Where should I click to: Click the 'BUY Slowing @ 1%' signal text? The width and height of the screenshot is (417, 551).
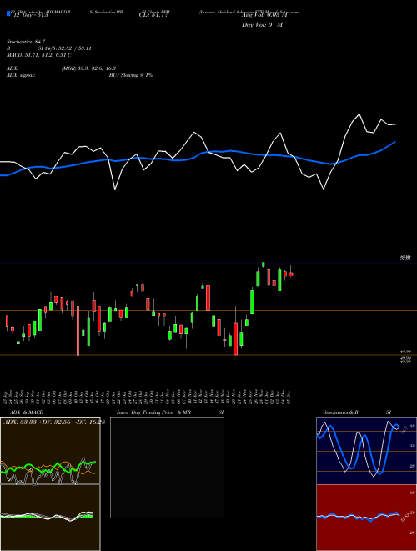131,75
